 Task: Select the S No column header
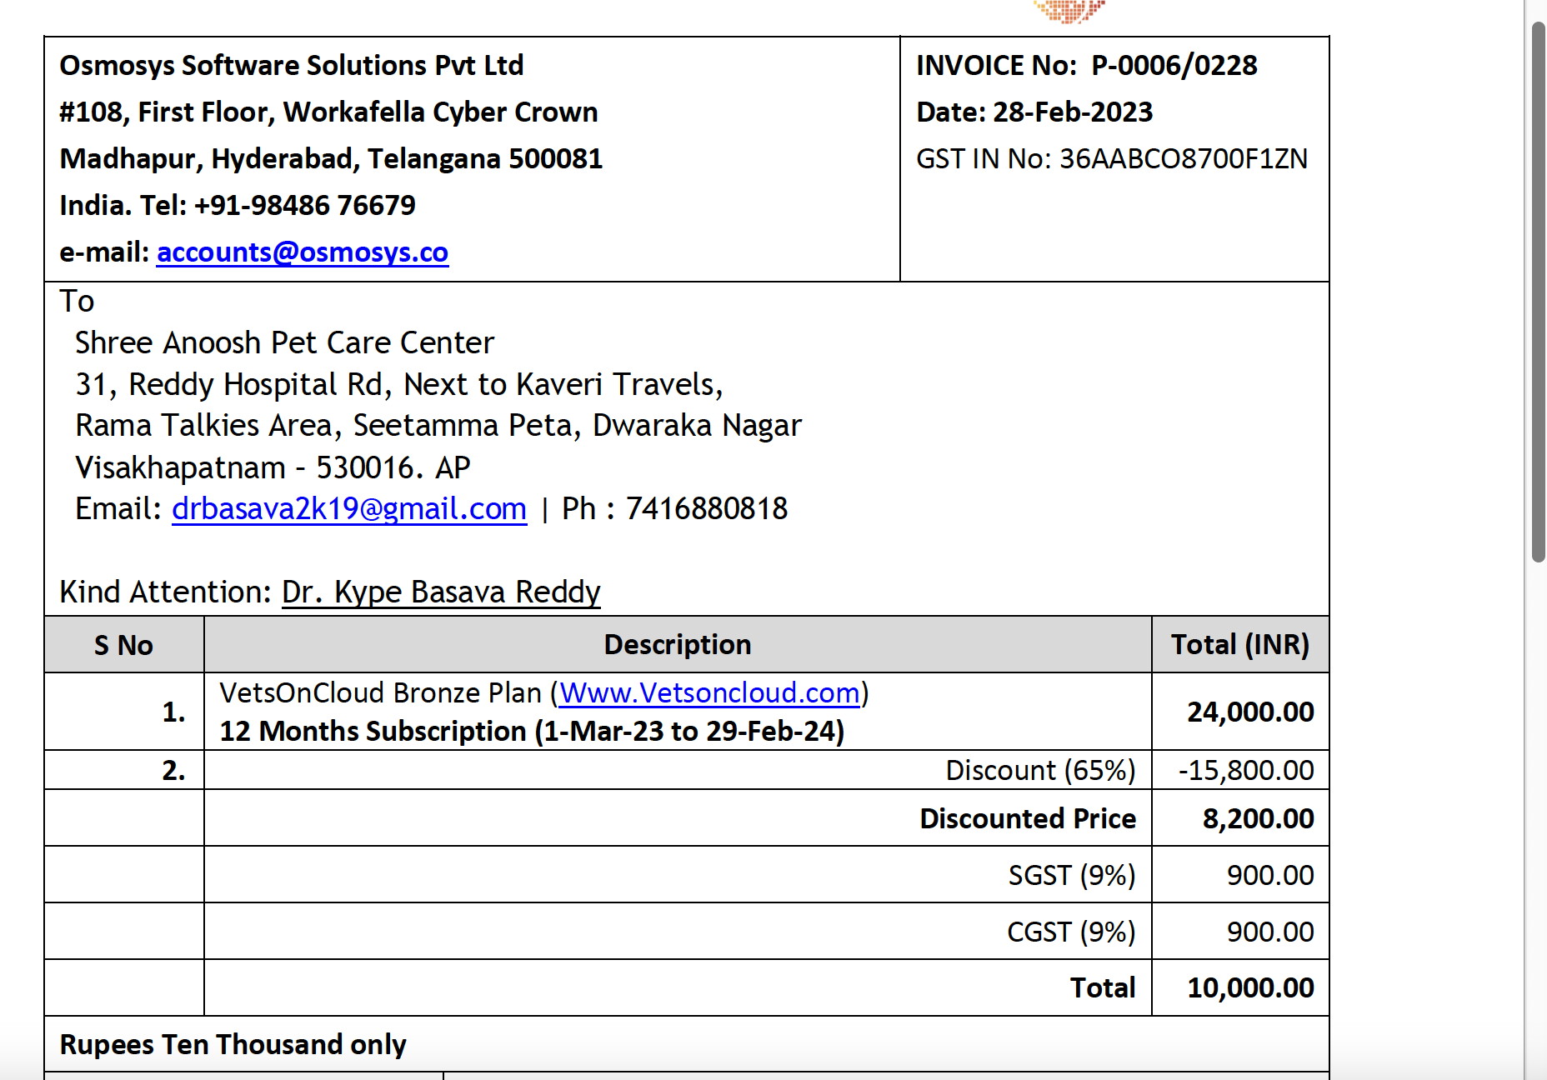tap(123, 645)
